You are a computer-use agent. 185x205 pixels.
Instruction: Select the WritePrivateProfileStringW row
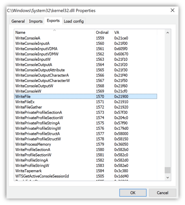pos(85,128)
